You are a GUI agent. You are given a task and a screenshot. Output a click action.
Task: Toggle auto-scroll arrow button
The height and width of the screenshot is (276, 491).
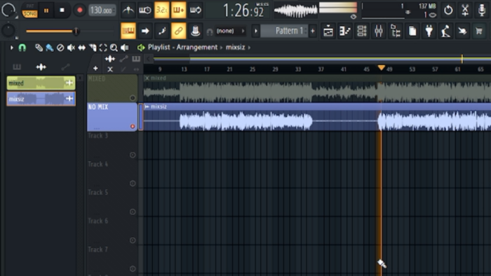[x=145, y=31]
